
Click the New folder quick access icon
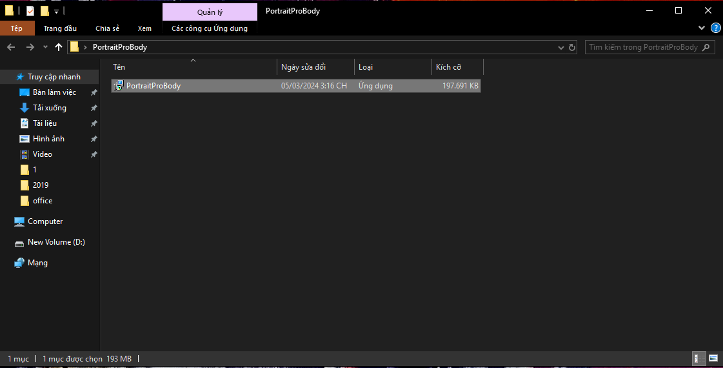[45, 10]
